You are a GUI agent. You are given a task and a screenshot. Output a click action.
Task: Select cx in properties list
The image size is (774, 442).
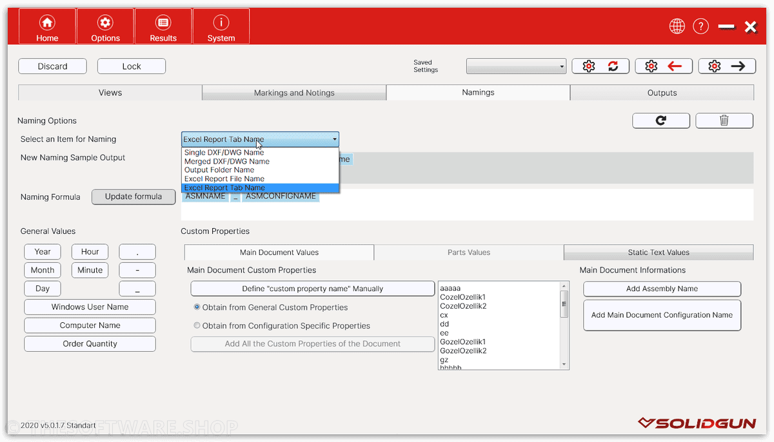444,315
